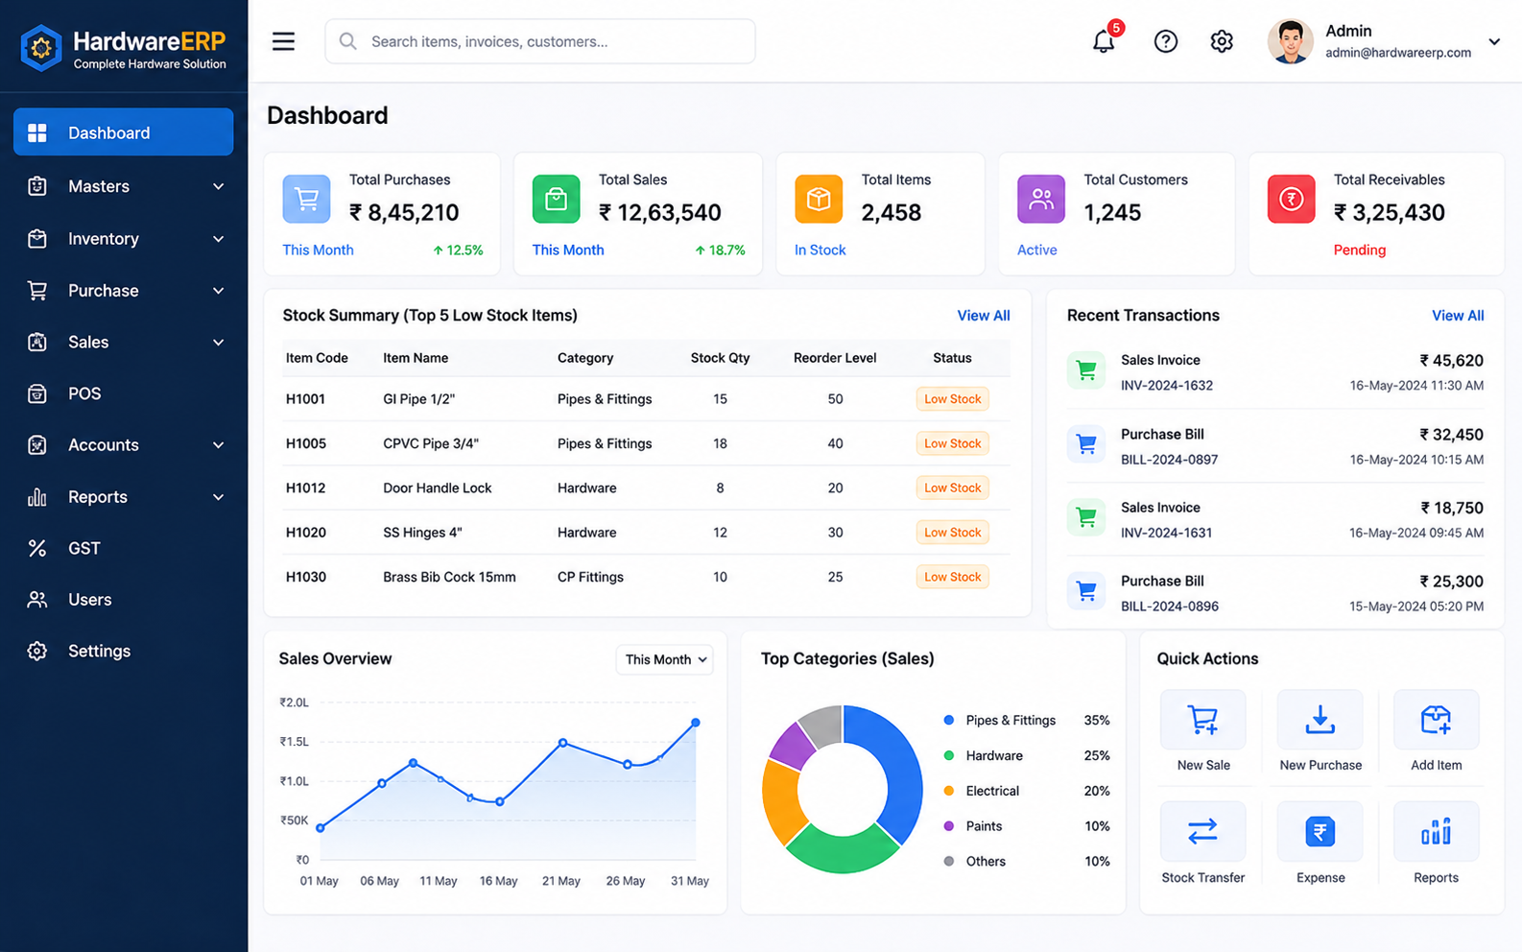Click the Pending receivables link
1522x952 pixels.
pyautogui.click(x=1360, y=250)
